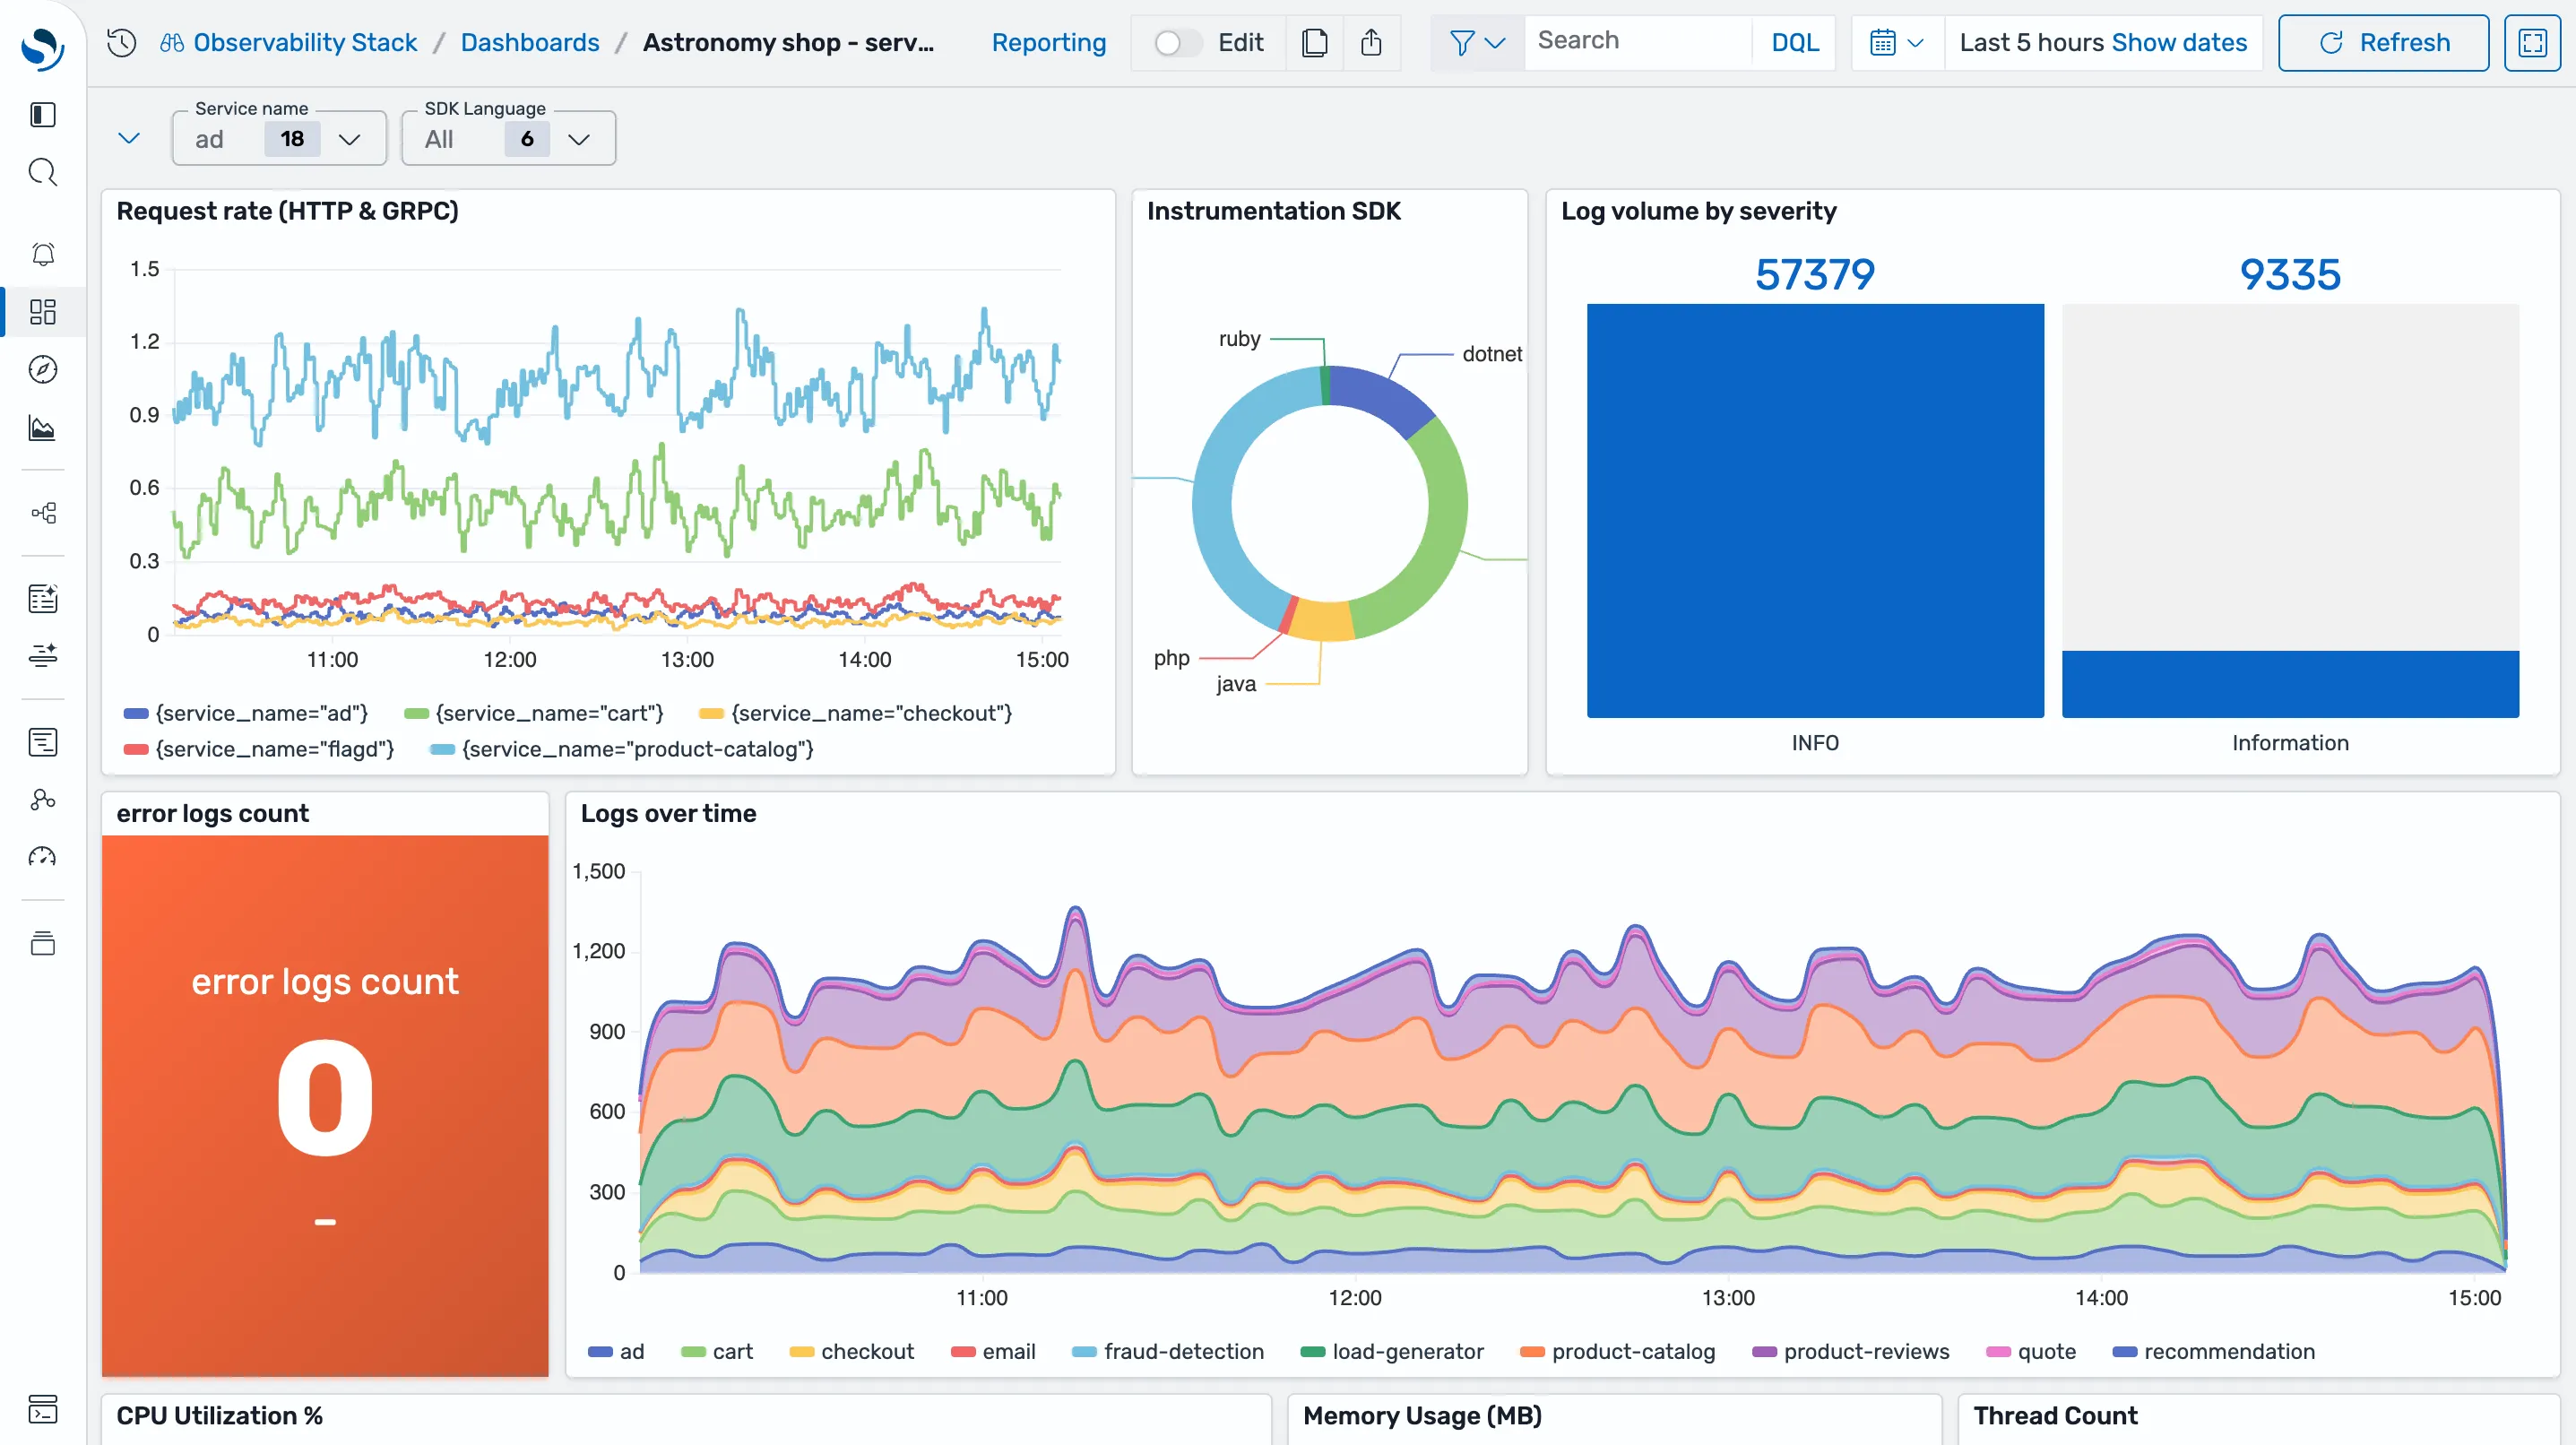This screenshot has width=2576, height=1445.
Task: Open the filter options dropdown
Action: (x=1477, y=42)
